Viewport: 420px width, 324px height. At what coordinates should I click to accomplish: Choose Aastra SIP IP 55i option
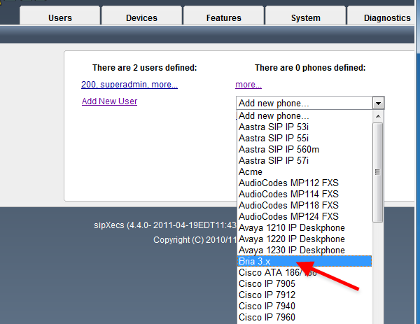coord(304,138)
